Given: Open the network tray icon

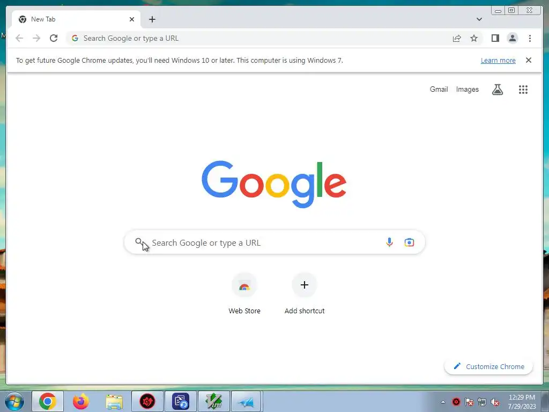Looking at the screenshot, I should (482, 402).
